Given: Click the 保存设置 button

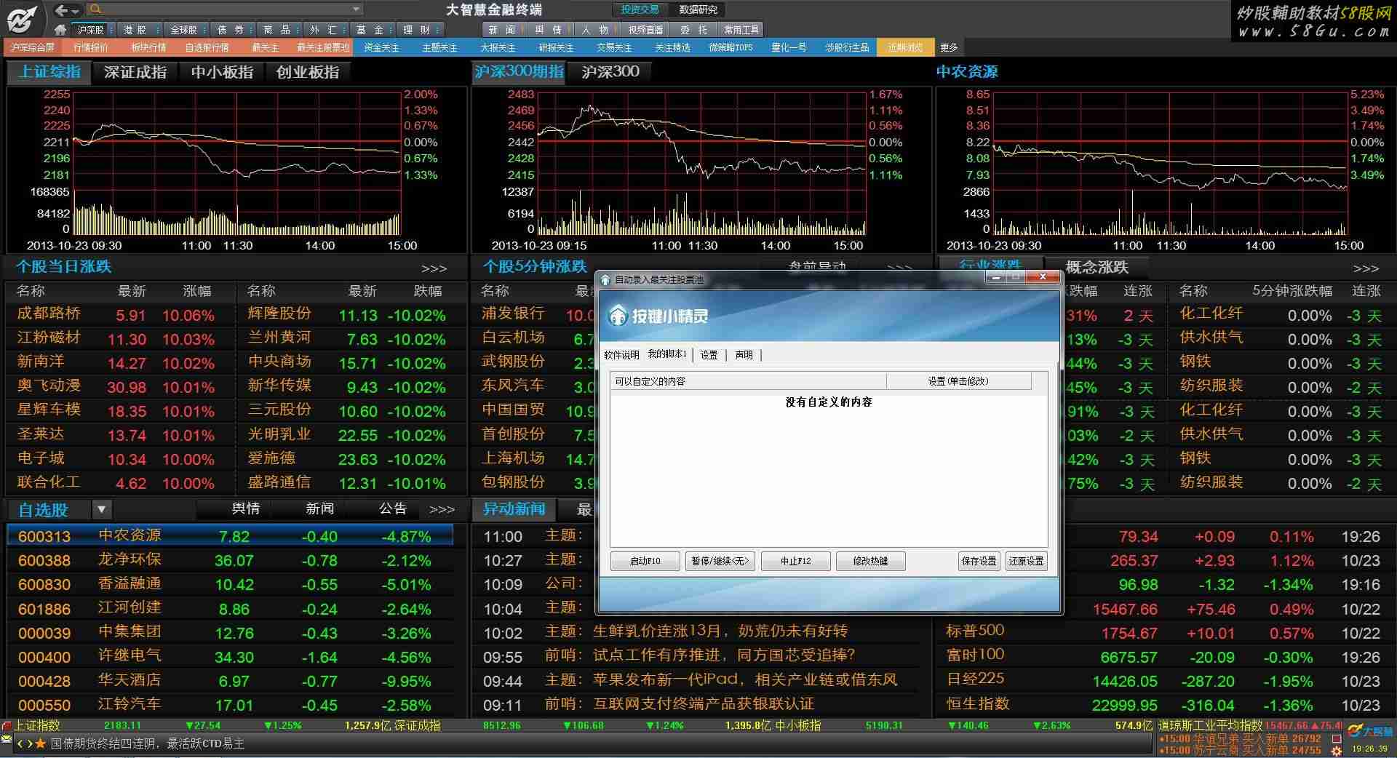Looking at the screenshot, I should coord(979,561).
